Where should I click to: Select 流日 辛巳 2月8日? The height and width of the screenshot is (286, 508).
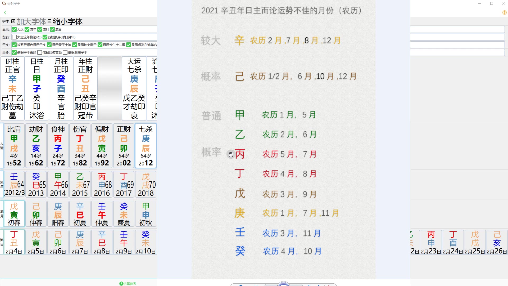(102, 242)
